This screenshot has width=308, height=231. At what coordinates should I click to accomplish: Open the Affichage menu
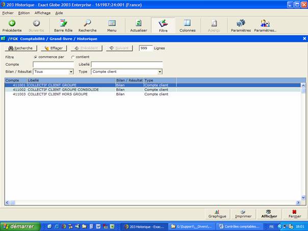42,12
